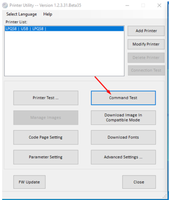170x200 pixels.
Task: Open Code Page Setting
Action: click(x=46, y=137)
